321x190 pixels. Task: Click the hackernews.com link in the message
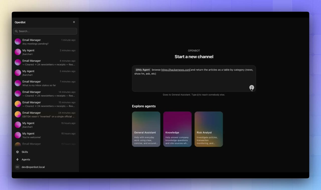(x=176, y=70)
